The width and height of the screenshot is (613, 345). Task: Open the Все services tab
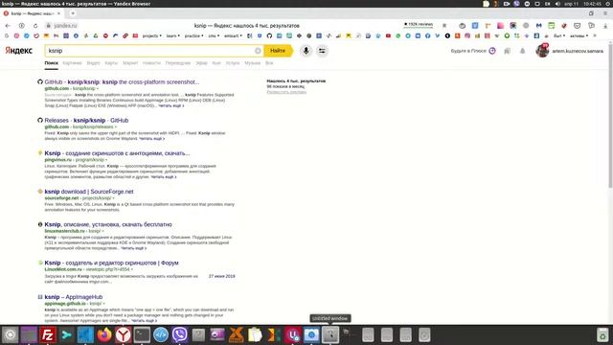[x=269, y=63]
